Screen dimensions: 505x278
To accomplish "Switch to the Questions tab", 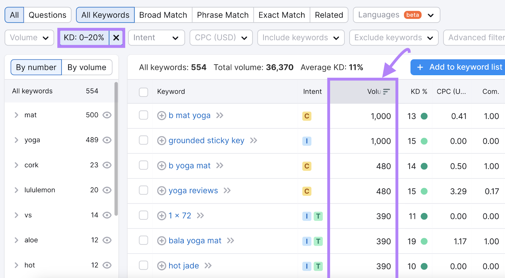I will pyautogui.click(x=47, y=15).
